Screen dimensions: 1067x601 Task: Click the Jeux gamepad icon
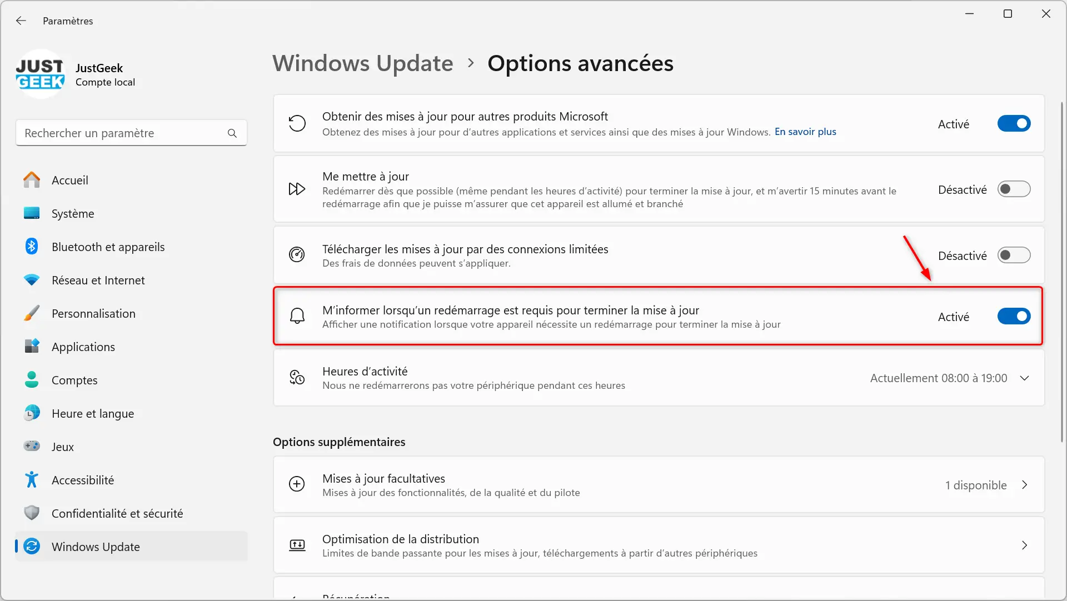32,446
